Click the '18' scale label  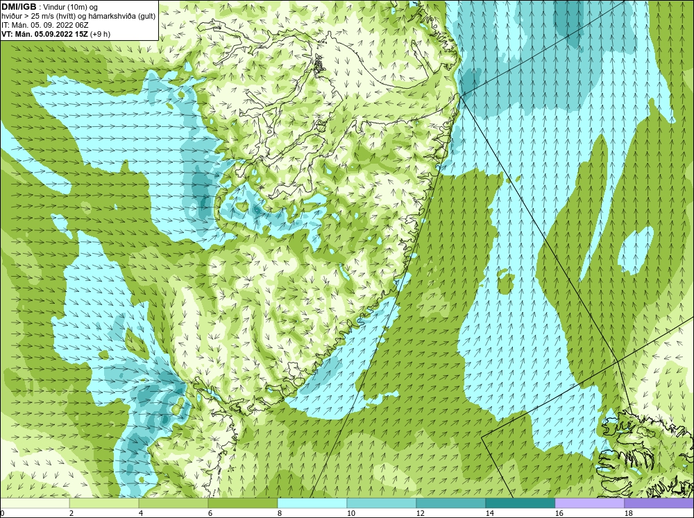coord(629,514)
